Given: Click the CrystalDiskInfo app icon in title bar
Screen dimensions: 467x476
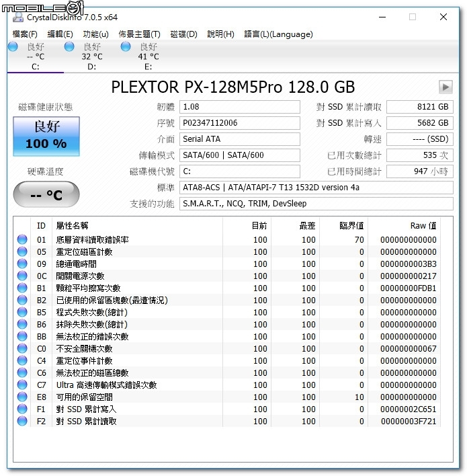Looking at the screenshot, I should point(17,17).
